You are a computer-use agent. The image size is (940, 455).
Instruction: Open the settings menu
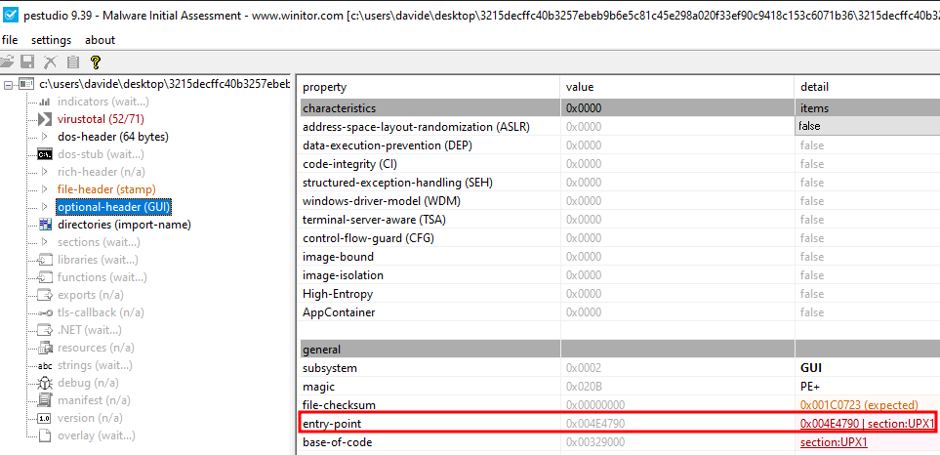pyautogui.click(x=50, y=40)
